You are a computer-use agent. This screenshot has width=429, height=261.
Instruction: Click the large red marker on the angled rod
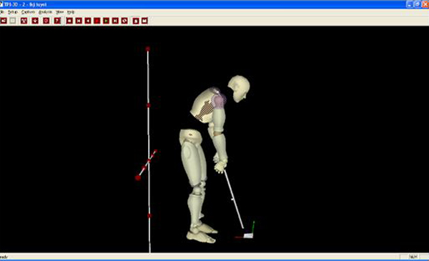[138, 178]
